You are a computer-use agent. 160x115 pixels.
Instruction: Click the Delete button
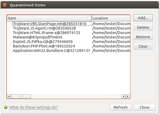coord(143,27)
